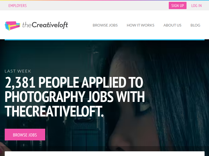Go to the ABOUT US page
The image size is (209, 156).
click(172, 25)
